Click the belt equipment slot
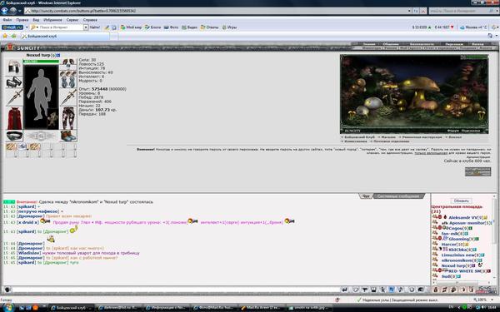500x312 pixels. tap(14, 136)
